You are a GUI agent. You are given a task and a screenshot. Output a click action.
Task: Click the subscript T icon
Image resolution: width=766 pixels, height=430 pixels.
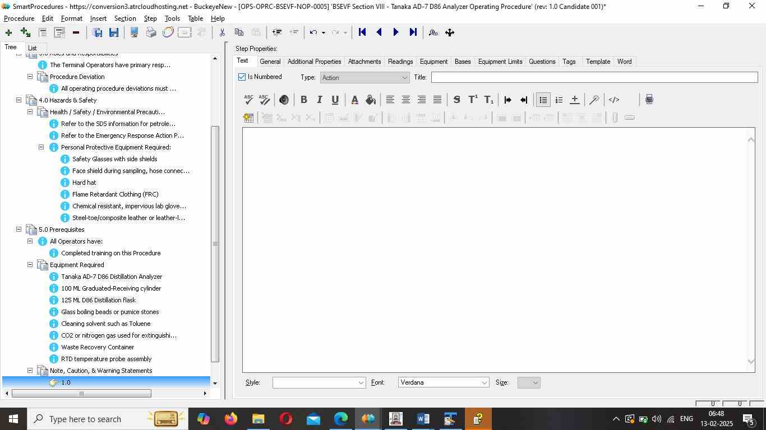point(488,100)
